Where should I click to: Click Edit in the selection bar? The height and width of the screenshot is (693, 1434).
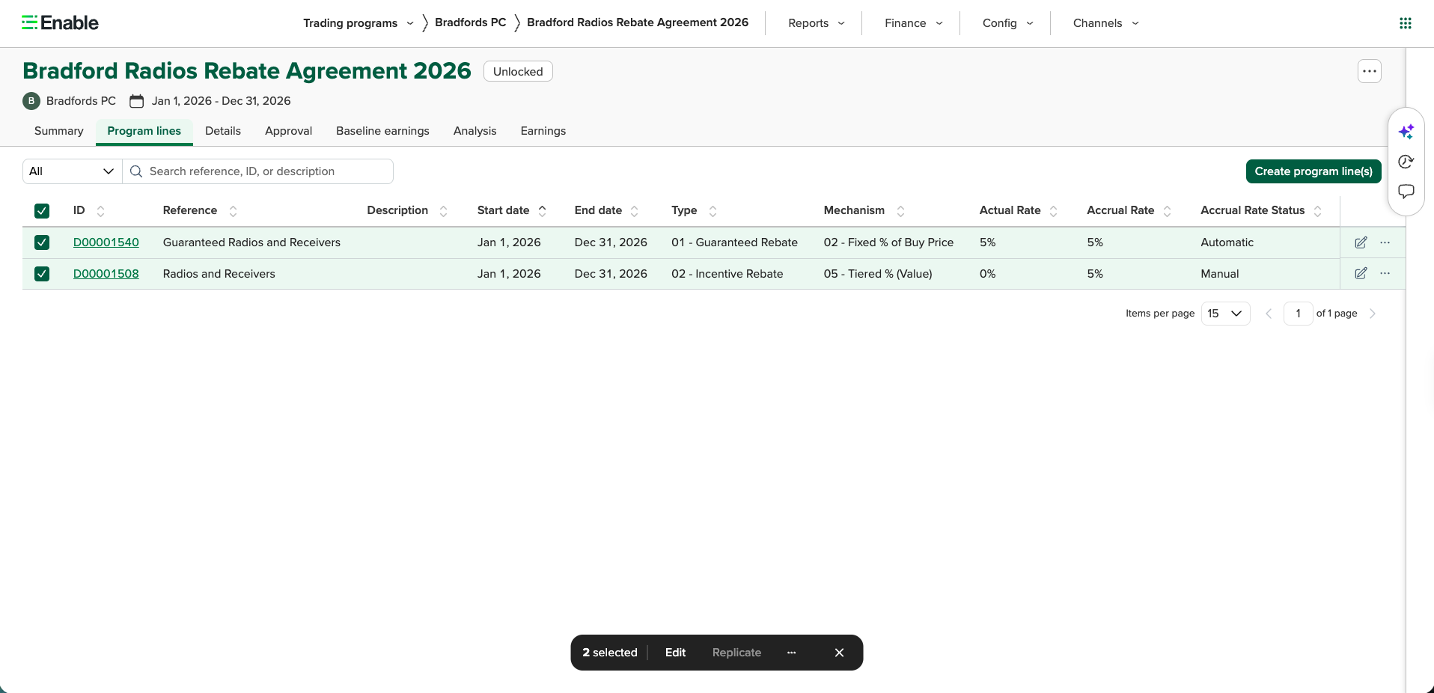click(675, 653)
